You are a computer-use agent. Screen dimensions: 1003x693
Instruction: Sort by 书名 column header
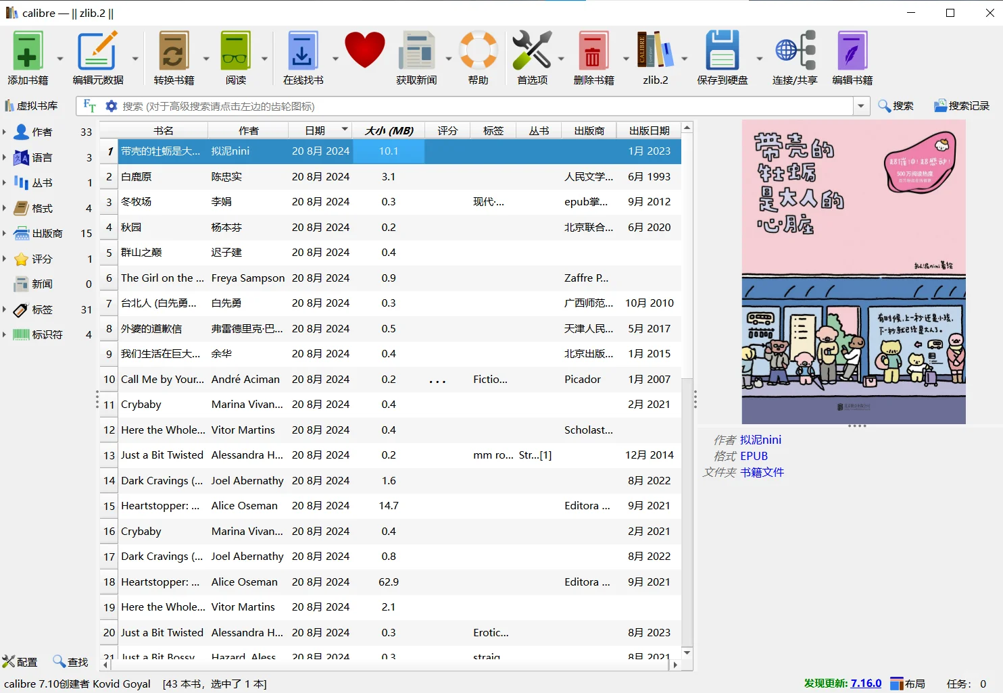(163, 130)
